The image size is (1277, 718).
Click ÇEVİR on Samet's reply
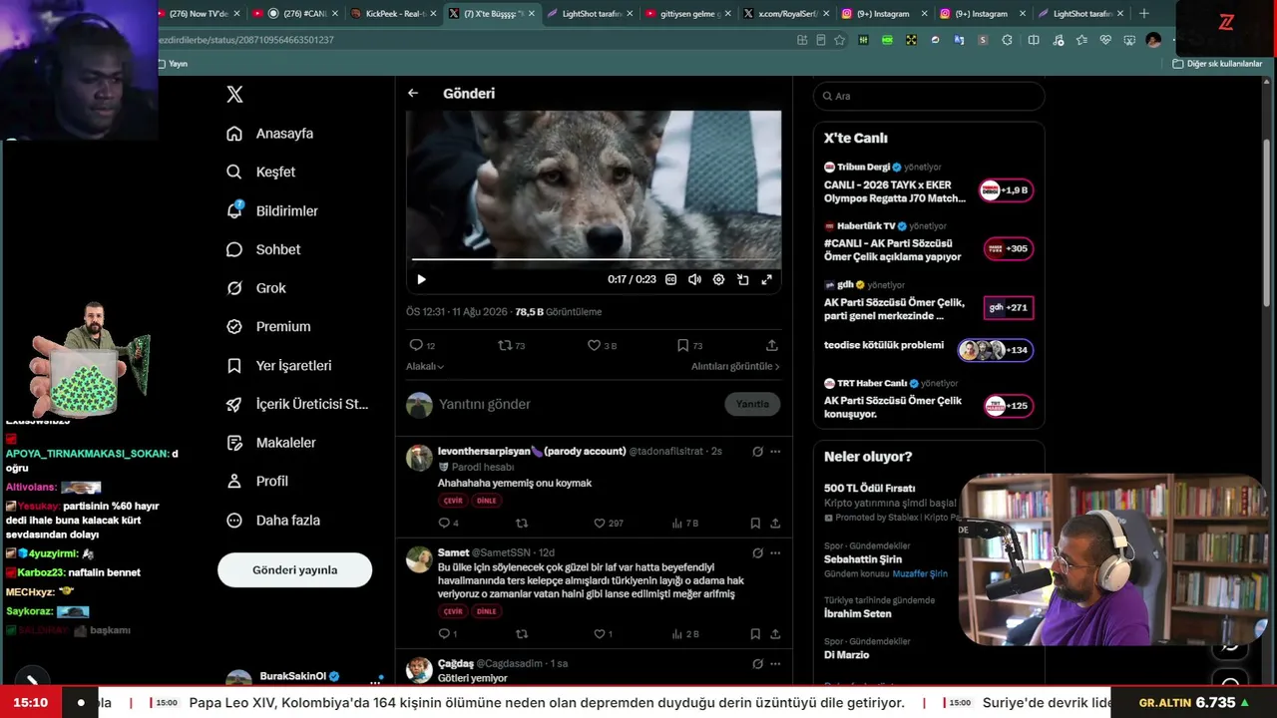pos(453,611)
